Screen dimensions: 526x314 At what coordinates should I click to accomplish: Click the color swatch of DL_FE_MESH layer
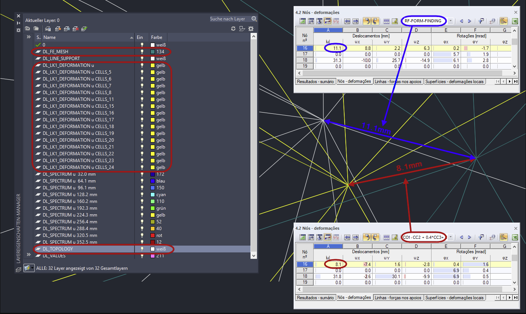point(153,52)
